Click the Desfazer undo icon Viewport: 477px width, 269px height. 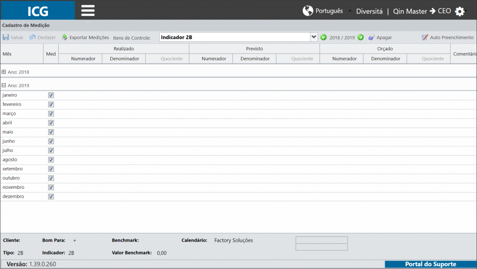[32, 37]
